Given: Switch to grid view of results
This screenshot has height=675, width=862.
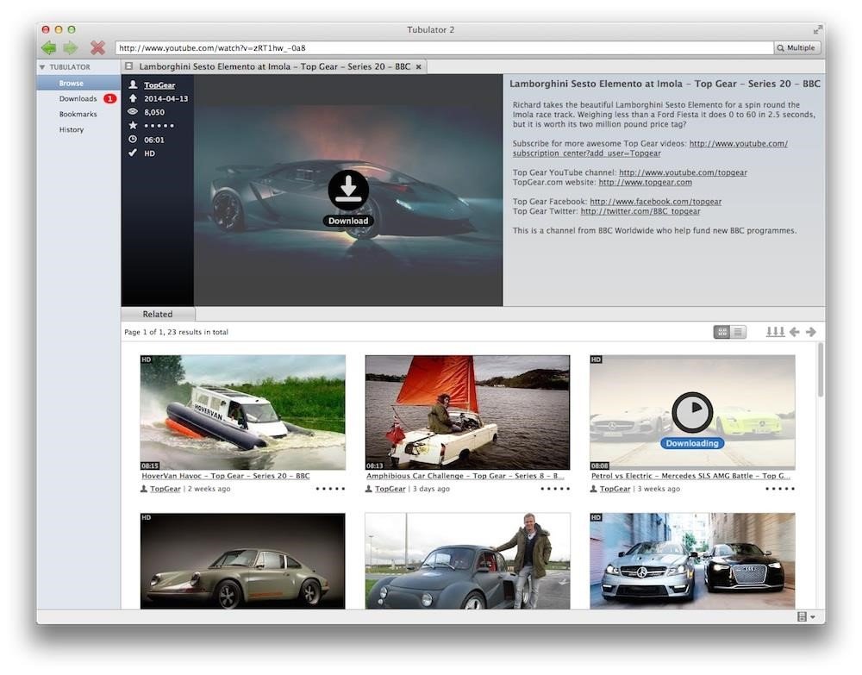Looking at the screenshot, I should [721, 331].
